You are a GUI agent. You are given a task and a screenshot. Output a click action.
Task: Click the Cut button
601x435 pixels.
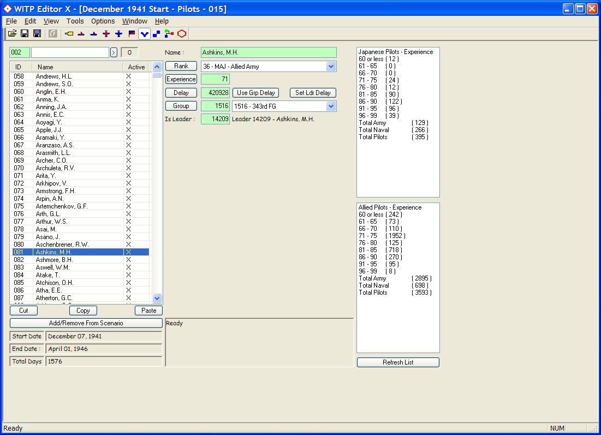[24, 311]
